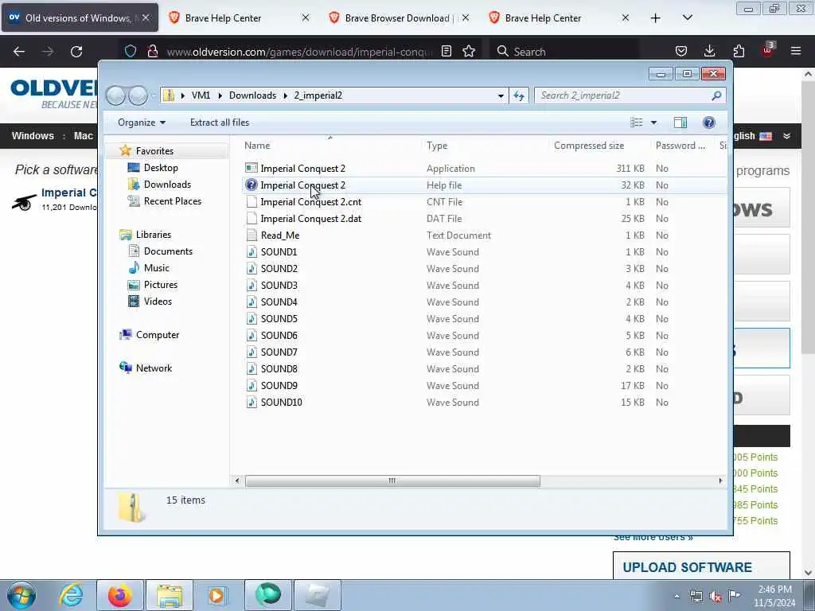Sort by Type column
The image size is (815, 611).
437,146
